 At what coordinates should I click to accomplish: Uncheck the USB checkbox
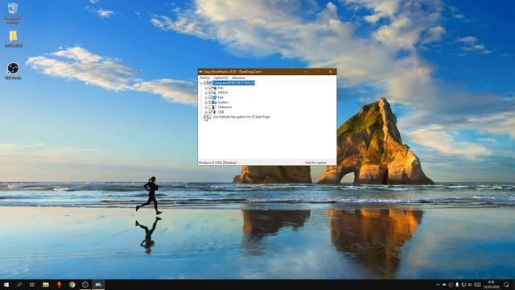(x=211, y=112)
